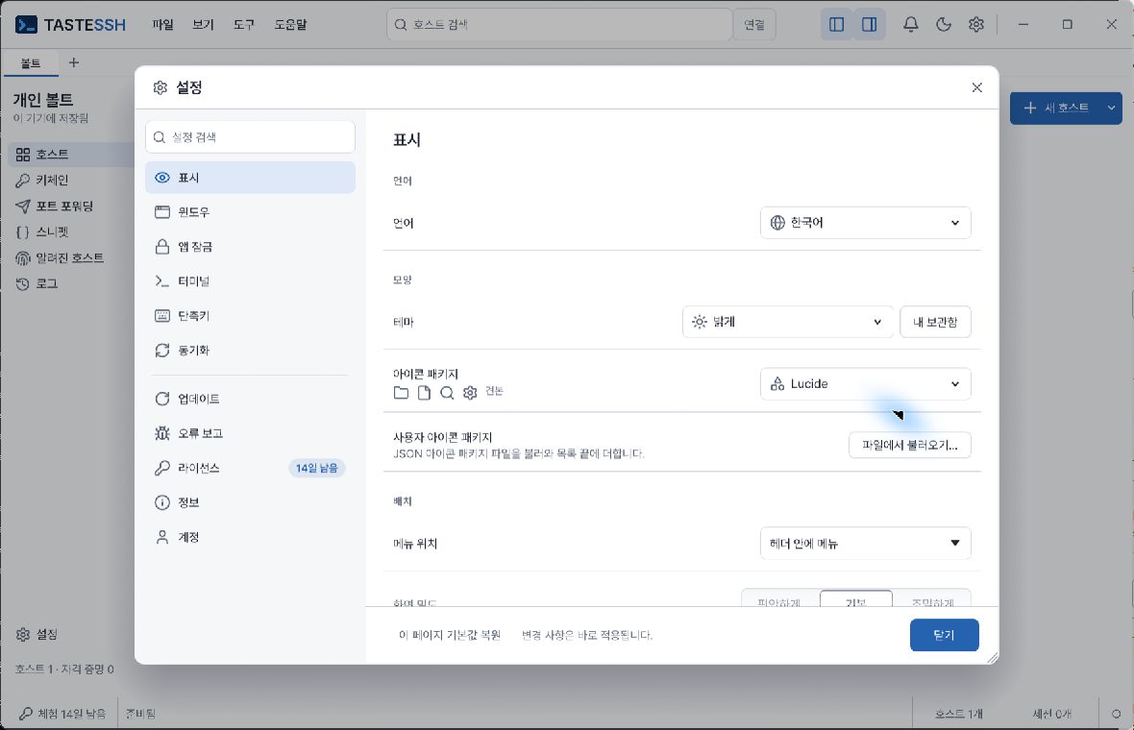Toggle right sidebar panel in header
1134x730 pixels.
[870, 25]
